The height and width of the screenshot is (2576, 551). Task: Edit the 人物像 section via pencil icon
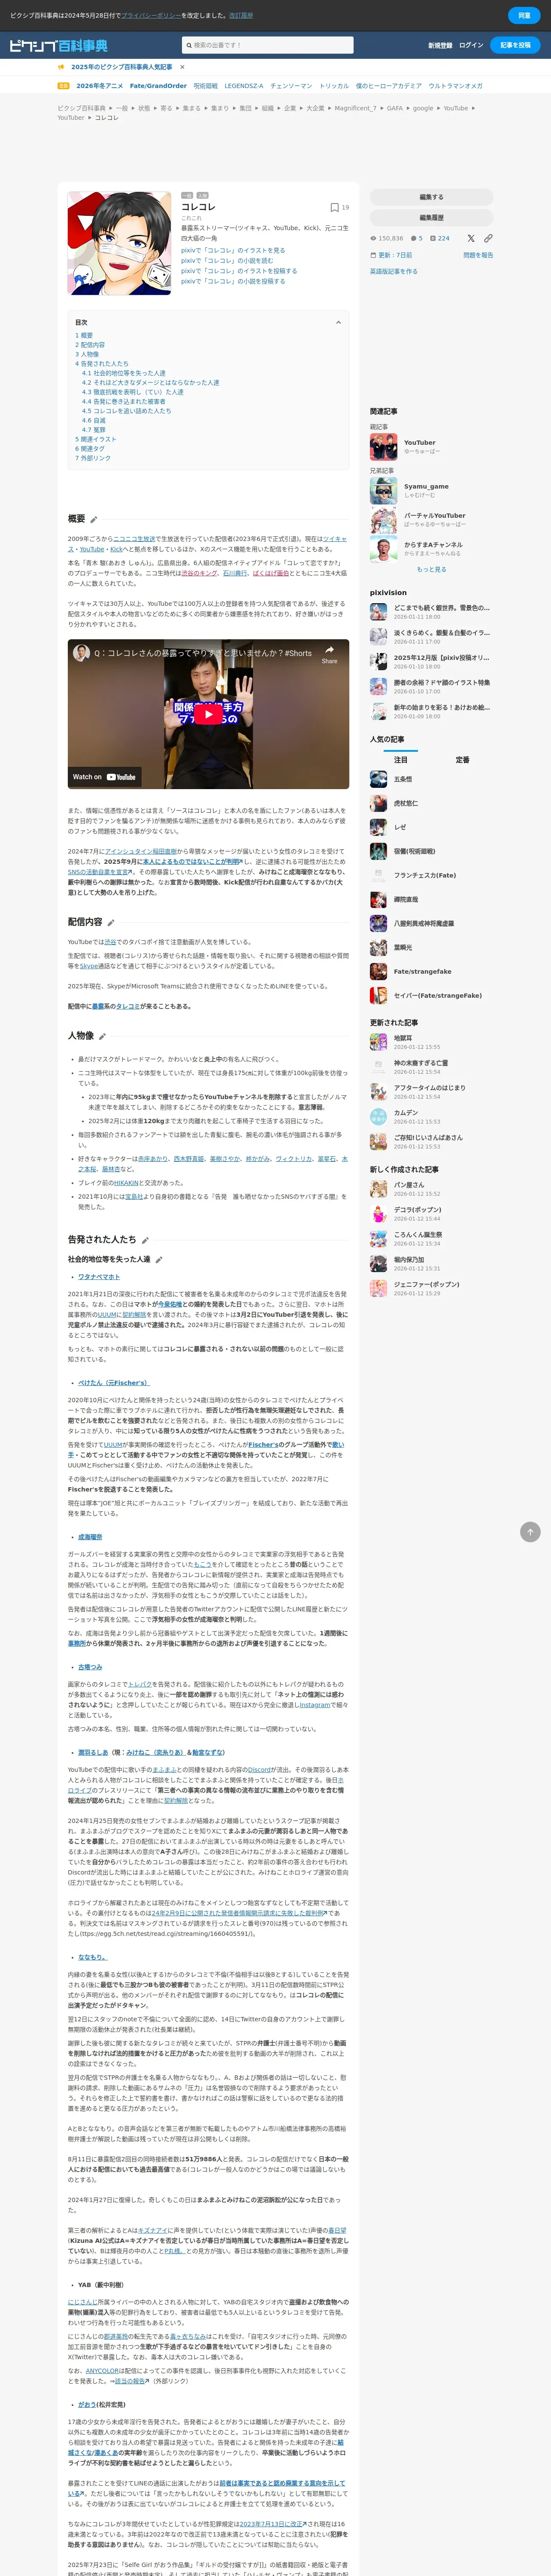[x=102, y=1036]
